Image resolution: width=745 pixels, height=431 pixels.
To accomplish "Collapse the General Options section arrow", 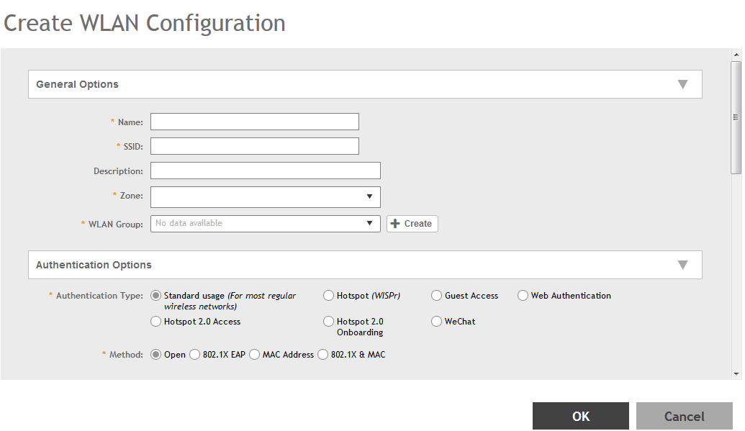I will pyautogui.click(x=682, y=84).
